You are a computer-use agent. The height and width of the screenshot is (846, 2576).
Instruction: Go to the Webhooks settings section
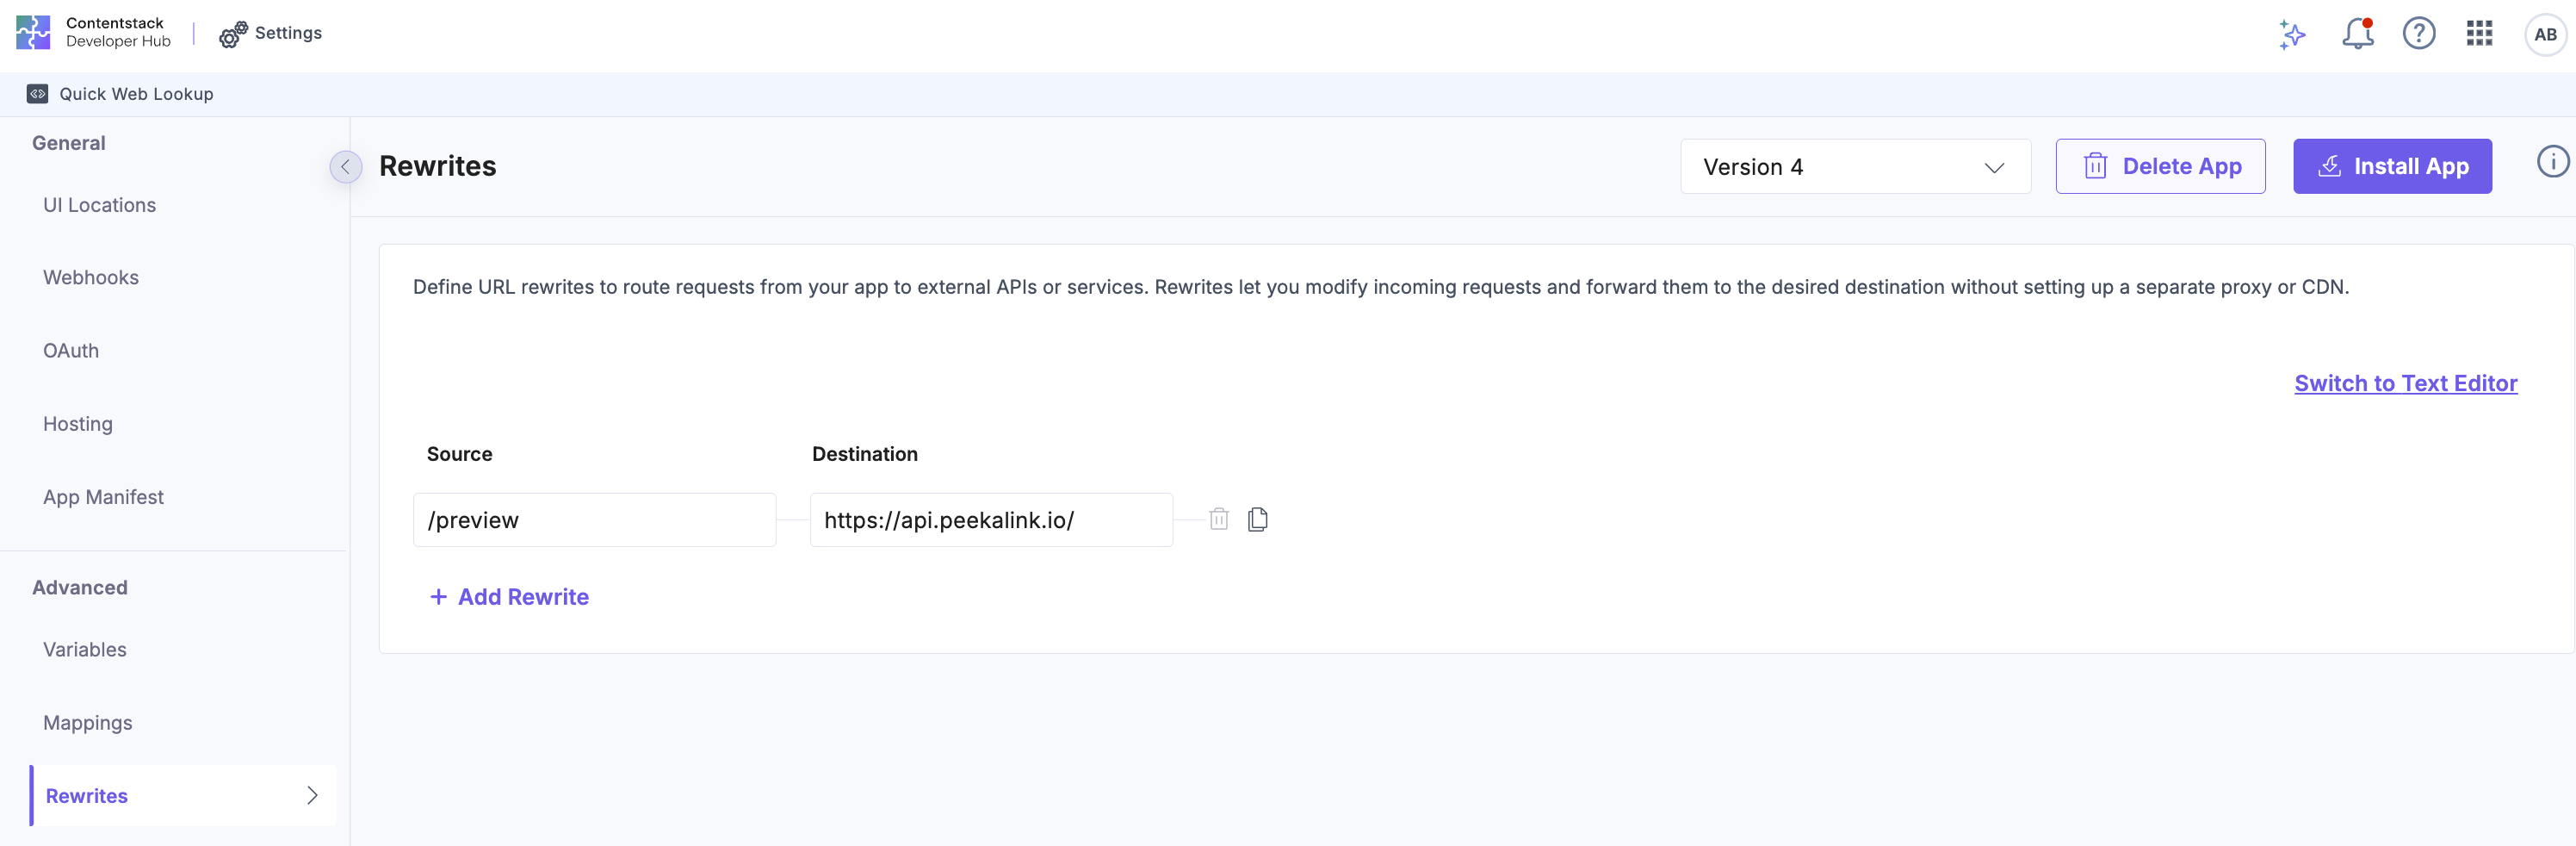(x=91, y=278)
